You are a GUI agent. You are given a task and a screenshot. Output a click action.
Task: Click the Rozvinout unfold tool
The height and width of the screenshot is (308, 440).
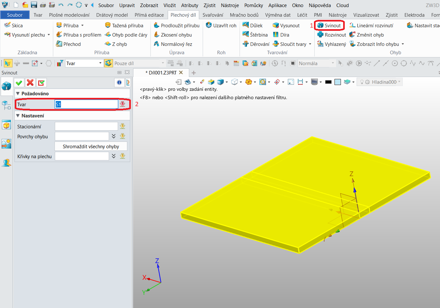click(x=332, y=35)
